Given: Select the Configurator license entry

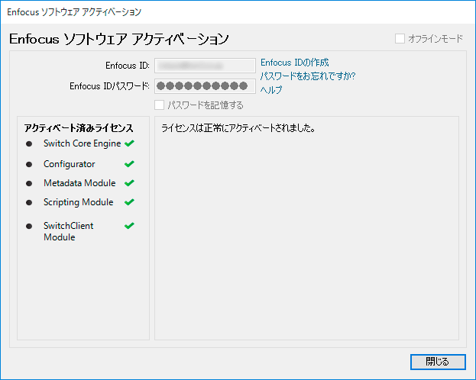Looking at the screenshot, I should (x=70, y=164).
